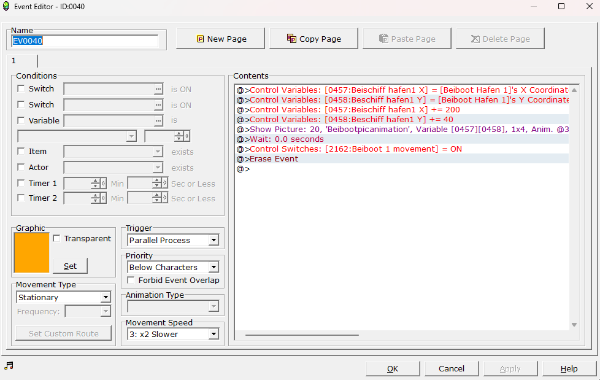Viewport: 600px width, 380px height.
Task: Select page tab 1
Action: coord(22,61)
